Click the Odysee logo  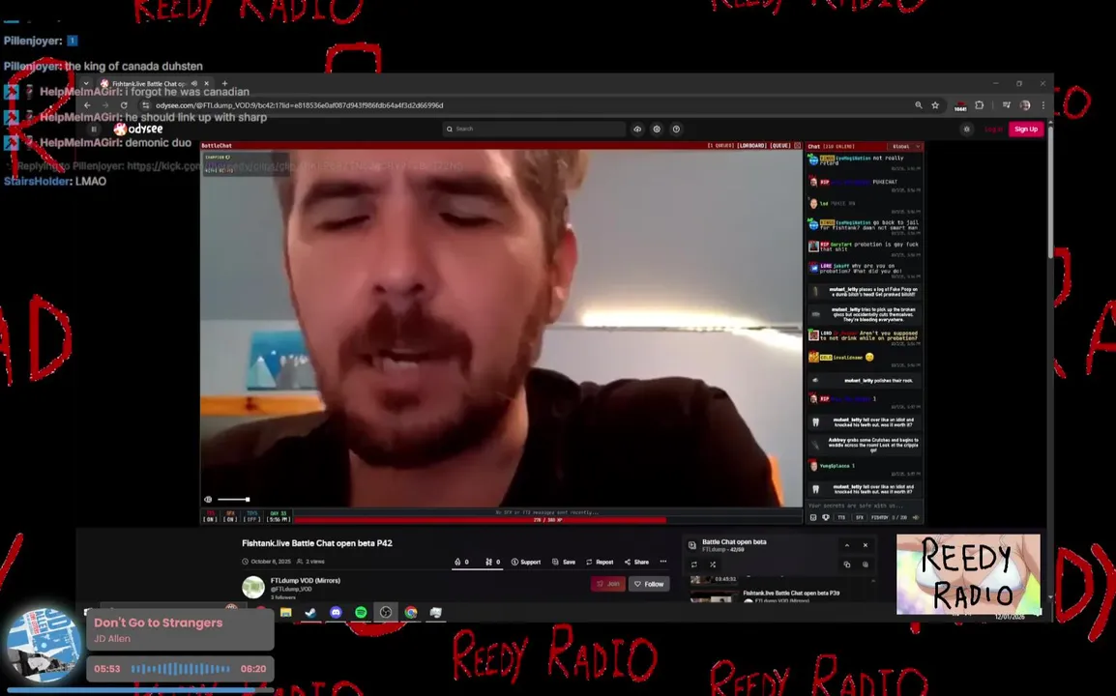139,129
